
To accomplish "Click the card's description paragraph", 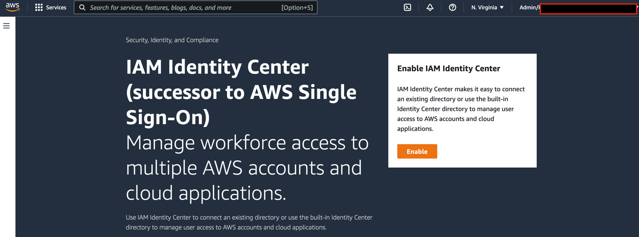I will click(461, 109).
